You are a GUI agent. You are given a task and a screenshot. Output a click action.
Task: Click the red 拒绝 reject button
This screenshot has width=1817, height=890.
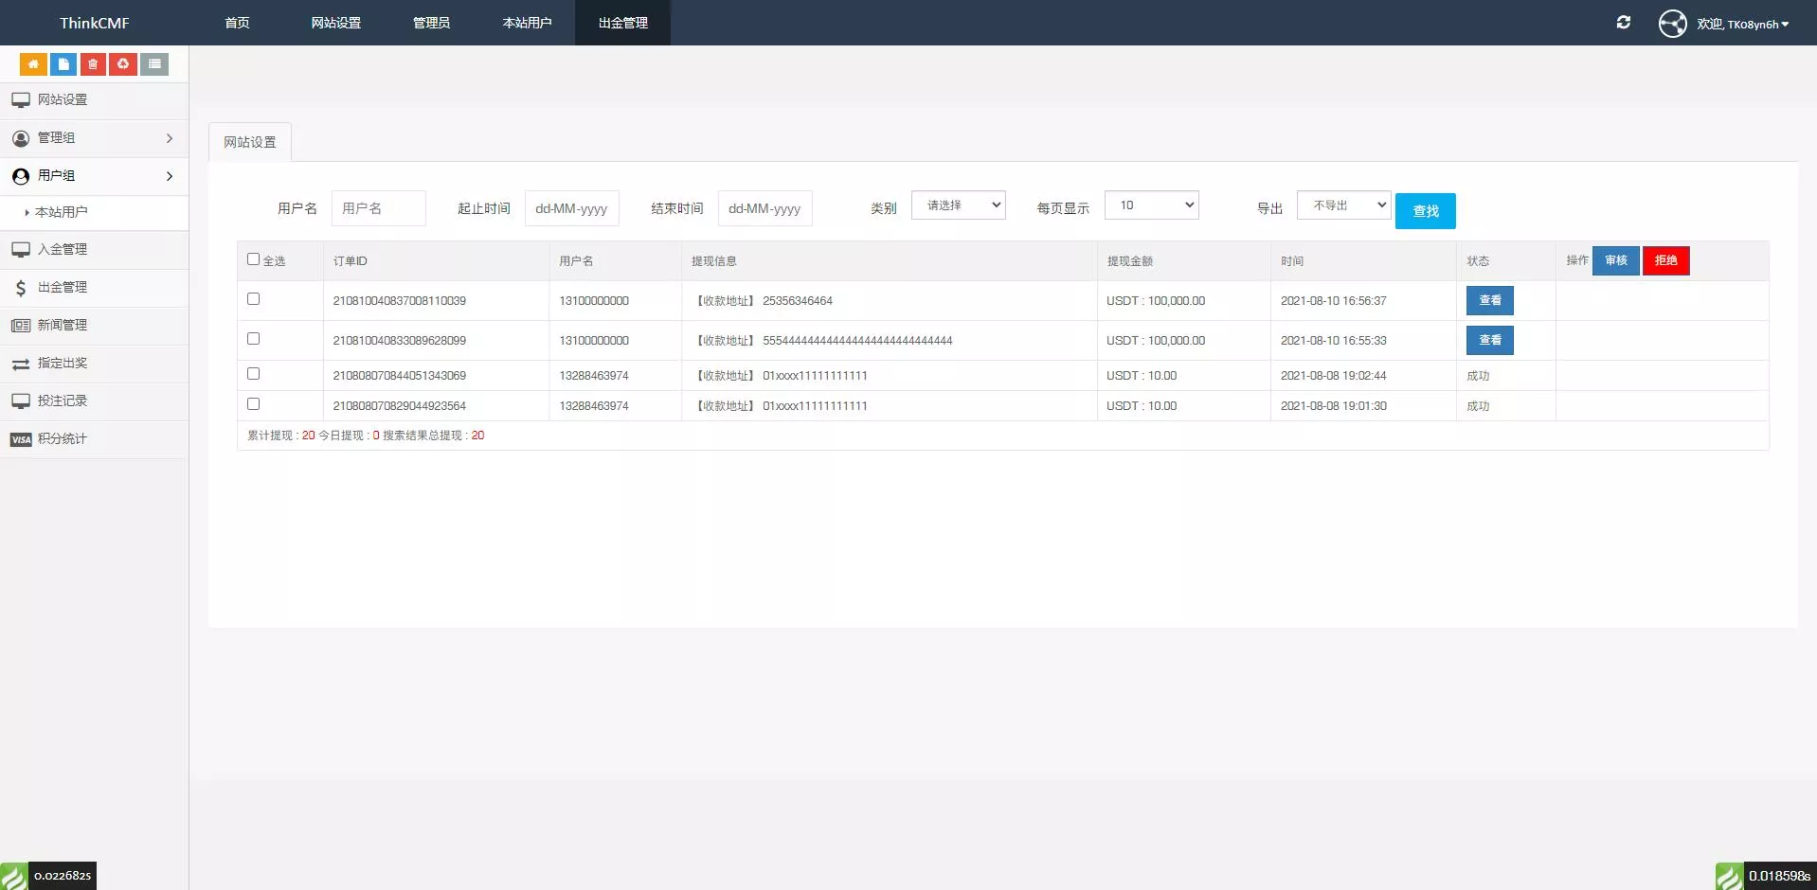pyautogui.click(x=1665, y=260)
